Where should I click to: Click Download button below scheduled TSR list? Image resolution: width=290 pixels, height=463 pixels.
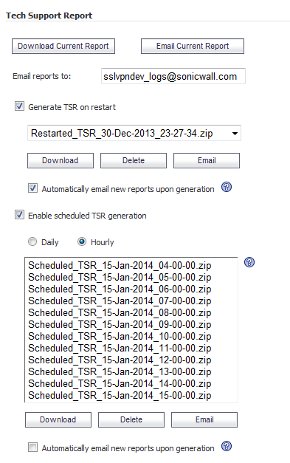coord(58,419)
